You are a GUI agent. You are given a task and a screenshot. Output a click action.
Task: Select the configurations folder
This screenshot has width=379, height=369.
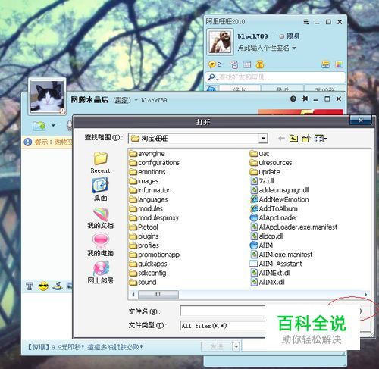(x=155, y=163)
